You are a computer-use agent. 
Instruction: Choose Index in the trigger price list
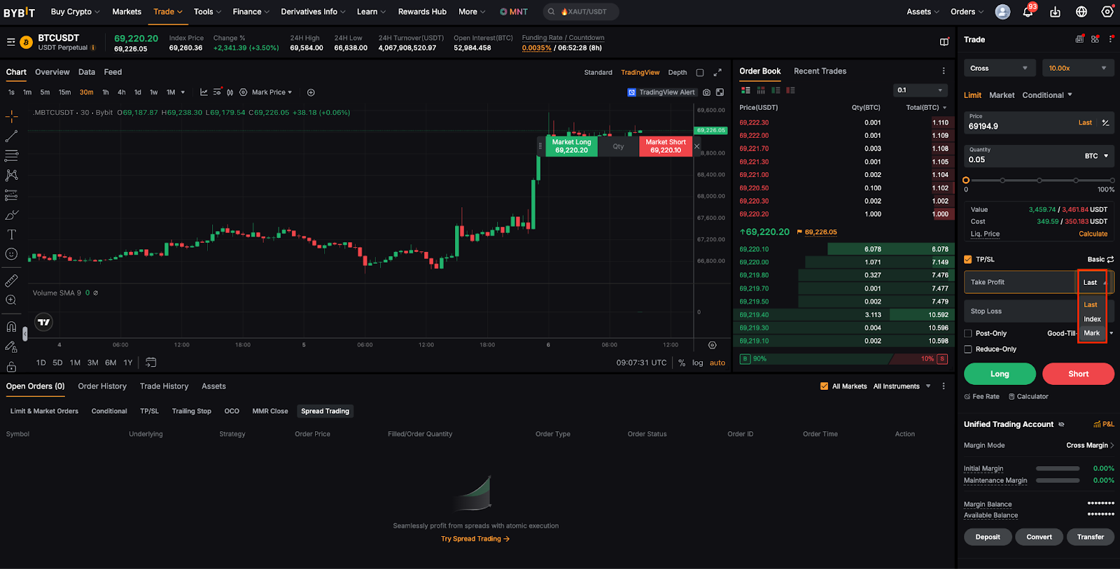(x=1092, y=319)
